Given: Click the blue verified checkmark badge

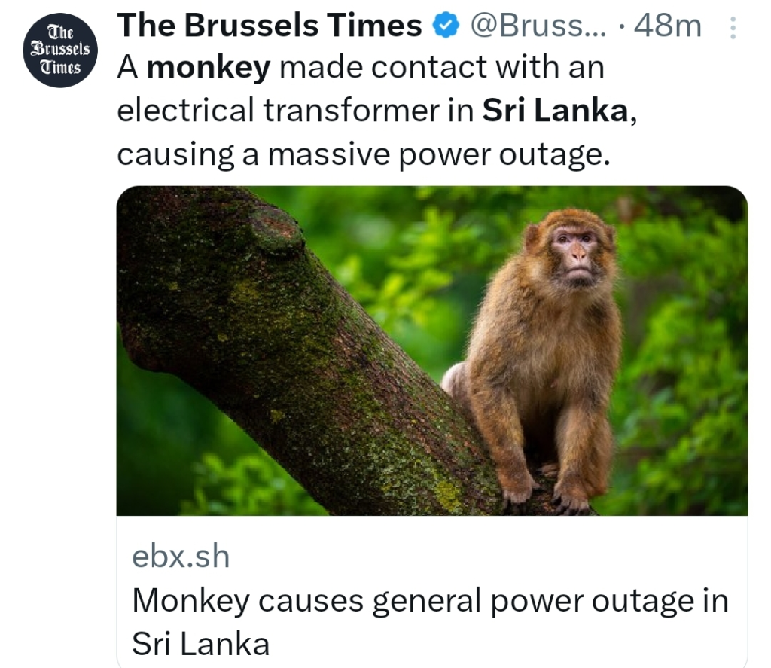Looking at the screenshot, I should pos(446,26).
